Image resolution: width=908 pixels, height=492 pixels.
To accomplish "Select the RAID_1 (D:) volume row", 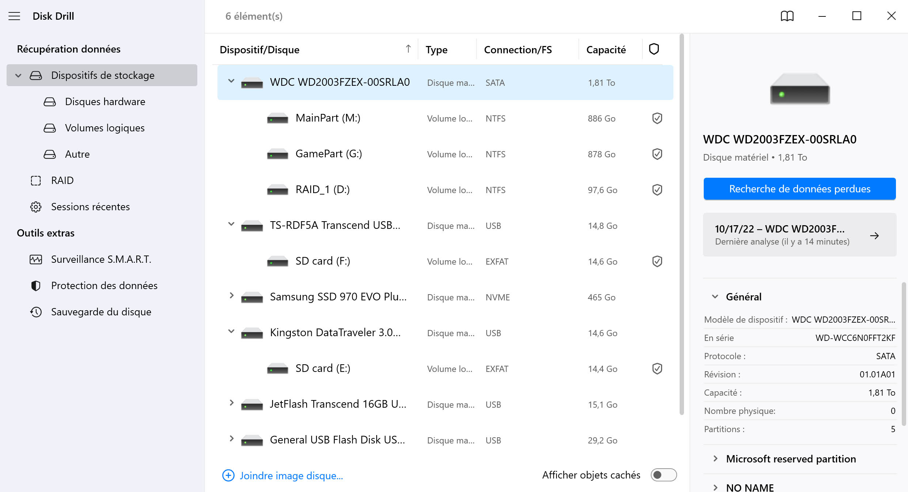I will pyautogui.click(x=445, y=190).
